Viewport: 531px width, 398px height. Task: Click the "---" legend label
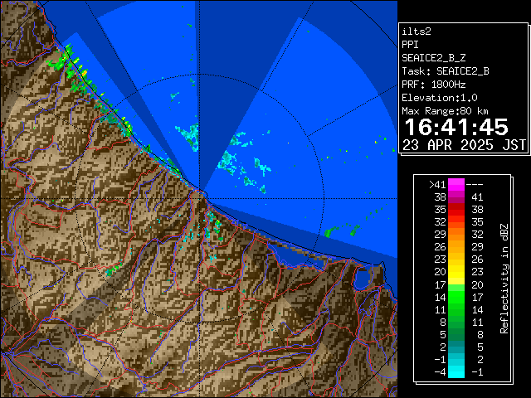point(475,185)
